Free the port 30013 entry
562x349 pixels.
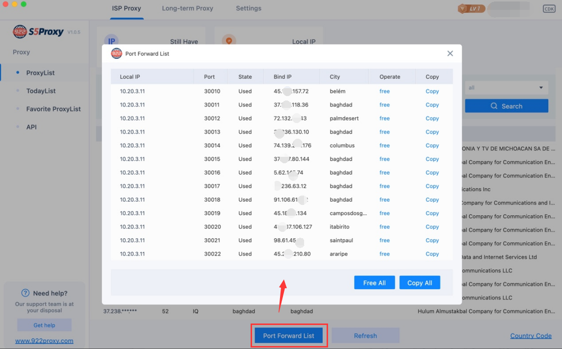pyautogui.click(x=384, y=132)
